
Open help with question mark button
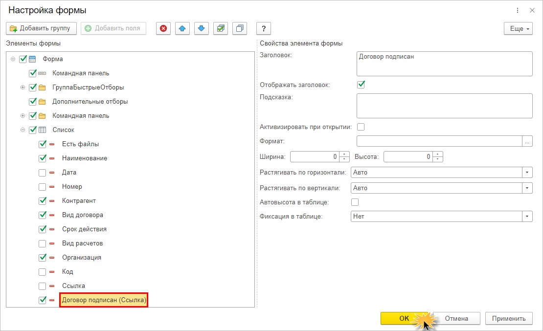[x=264, y=28]
